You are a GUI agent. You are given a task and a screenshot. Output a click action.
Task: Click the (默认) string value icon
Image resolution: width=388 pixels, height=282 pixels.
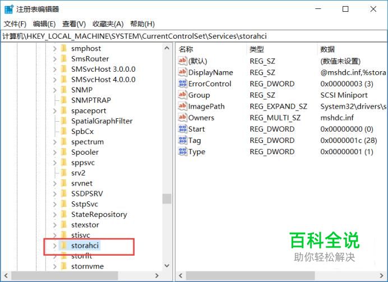(183, 61)
